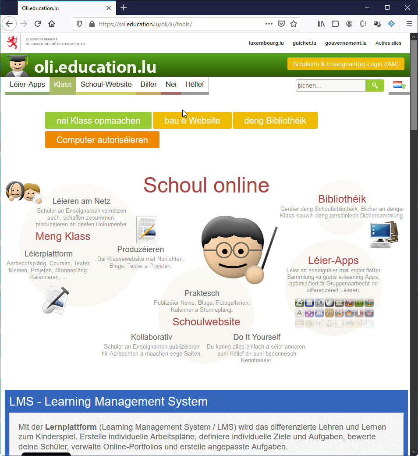Click the Luxembourg government lion logo
Screen dimensions: 418x456
(x=12, y=43)
